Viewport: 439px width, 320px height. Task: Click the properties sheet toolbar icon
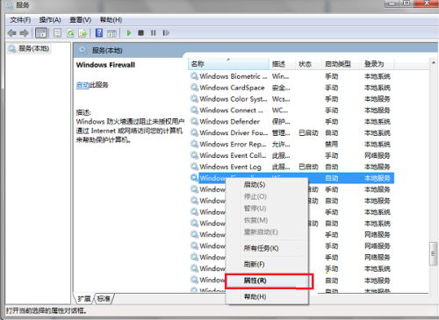pos(57,33)
